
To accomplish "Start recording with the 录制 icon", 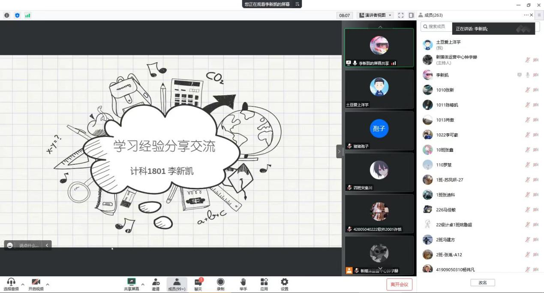I will pos(220,282).
